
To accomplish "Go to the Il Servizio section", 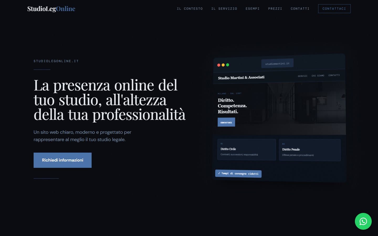I will (224, 9).
